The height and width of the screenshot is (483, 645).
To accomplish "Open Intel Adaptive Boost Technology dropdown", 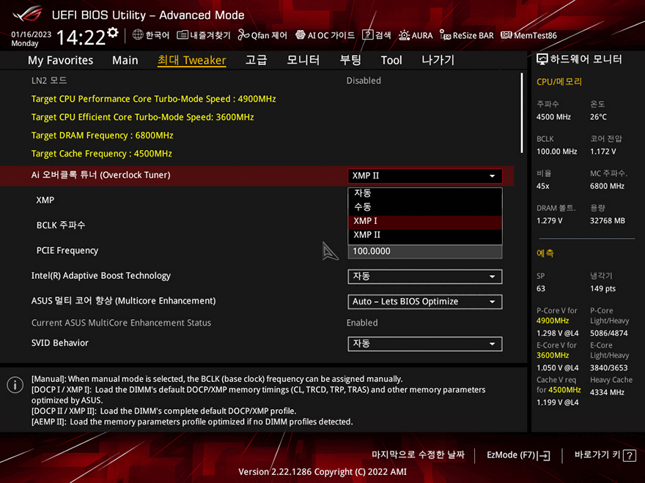I will click(424, 277).
